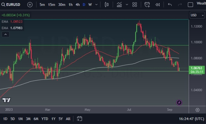Click the add symbol plus icon

pyautogui.click(x=30, y=5)
